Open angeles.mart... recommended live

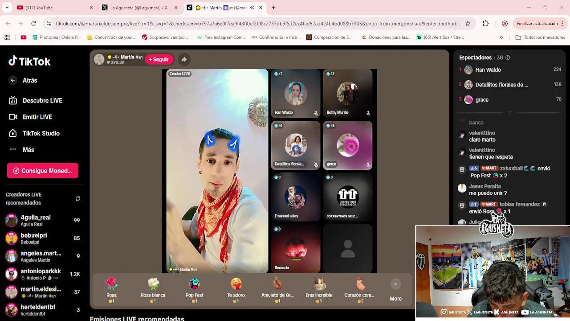point(42,256)
